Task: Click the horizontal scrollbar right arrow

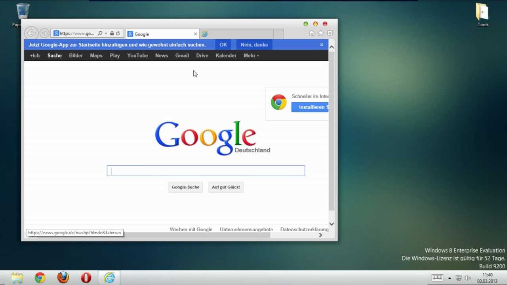Action: coord(320,235)
